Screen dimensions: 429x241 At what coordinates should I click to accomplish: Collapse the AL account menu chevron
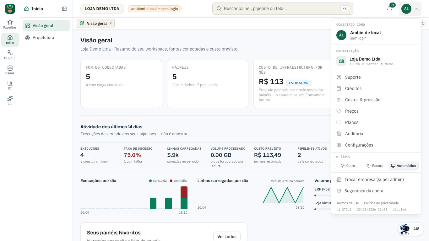click(x=416, y=9)
